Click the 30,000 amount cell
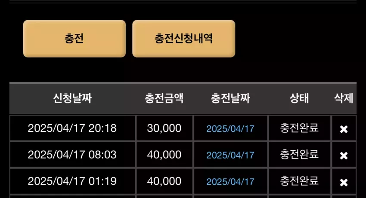Screen dimensions: 366x198 164,128
